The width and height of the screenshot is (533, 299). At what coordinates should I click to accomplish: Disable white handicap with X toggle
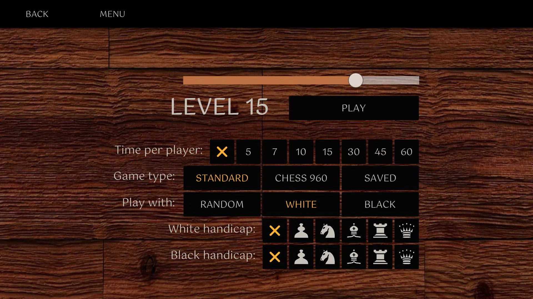pos(275,230)
